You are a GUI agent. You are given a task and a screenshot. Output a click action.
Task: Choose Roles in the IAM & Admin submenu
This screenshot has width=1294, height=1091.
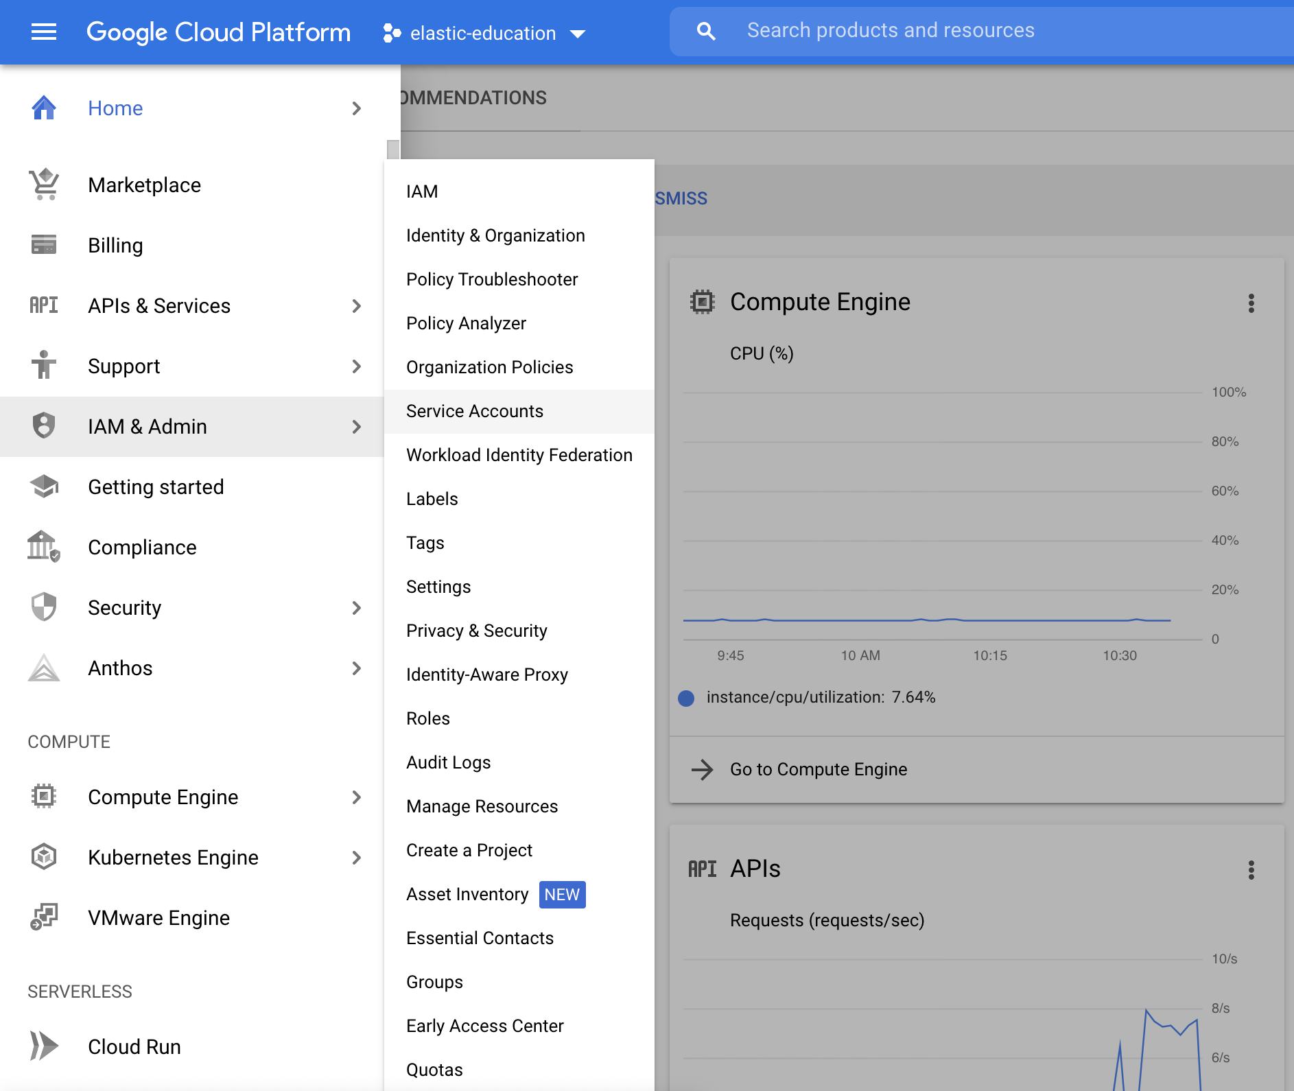pos(428,718)
